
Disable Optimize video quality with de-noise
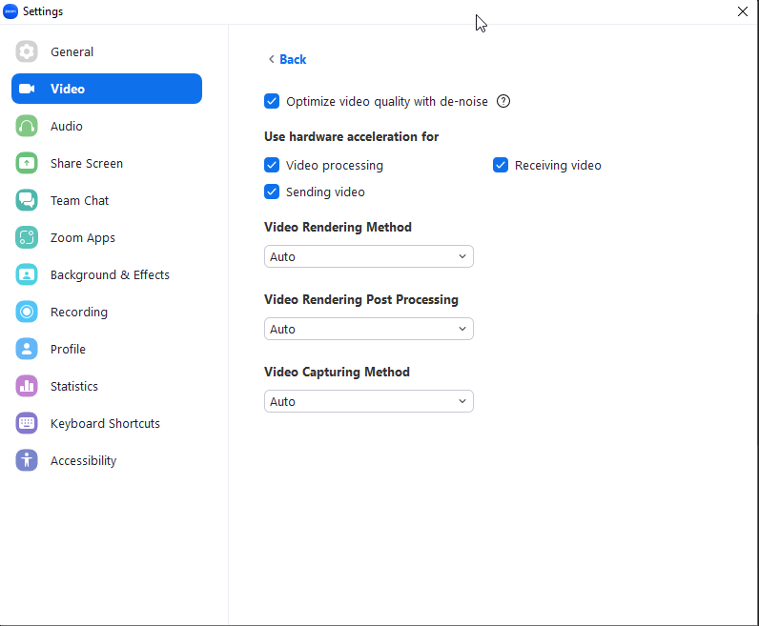[x=272, y=101]
